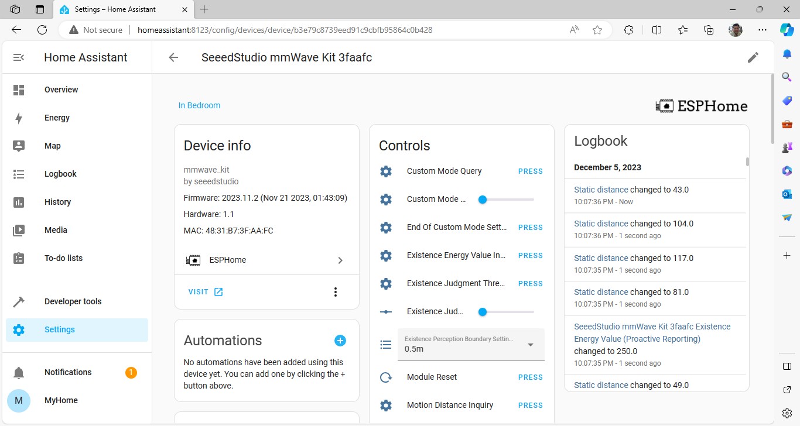Click the browser back arrow
The image size is (800, 426).
16,30
